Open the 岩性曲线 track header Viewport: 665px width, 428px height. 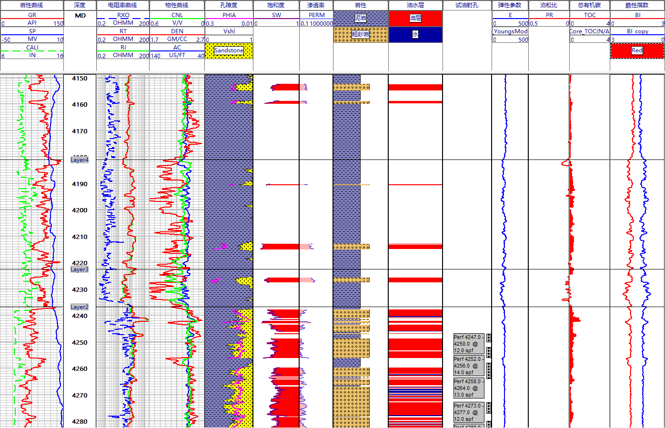point(31,5)
